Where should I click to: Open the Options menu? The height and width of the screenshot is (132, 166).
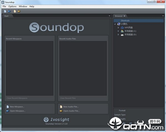tap(12, 6)
